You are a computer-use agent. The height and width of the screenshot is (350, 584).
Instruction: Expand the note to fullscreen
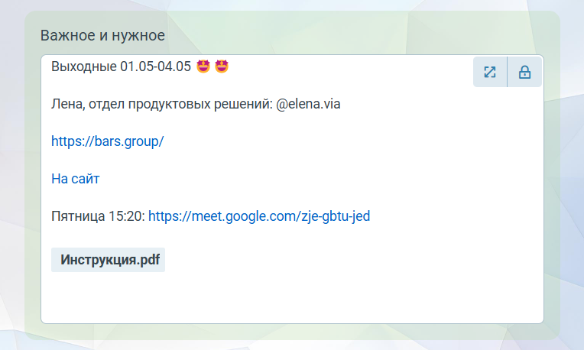coord(490,73)
